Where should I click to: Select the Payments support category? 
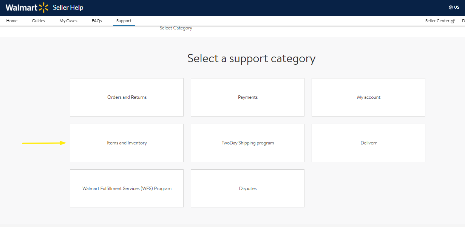click(247, 97)
